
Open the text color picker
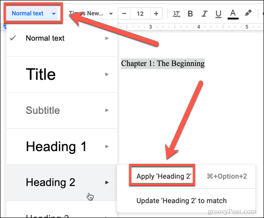click(x=233, y=14)
